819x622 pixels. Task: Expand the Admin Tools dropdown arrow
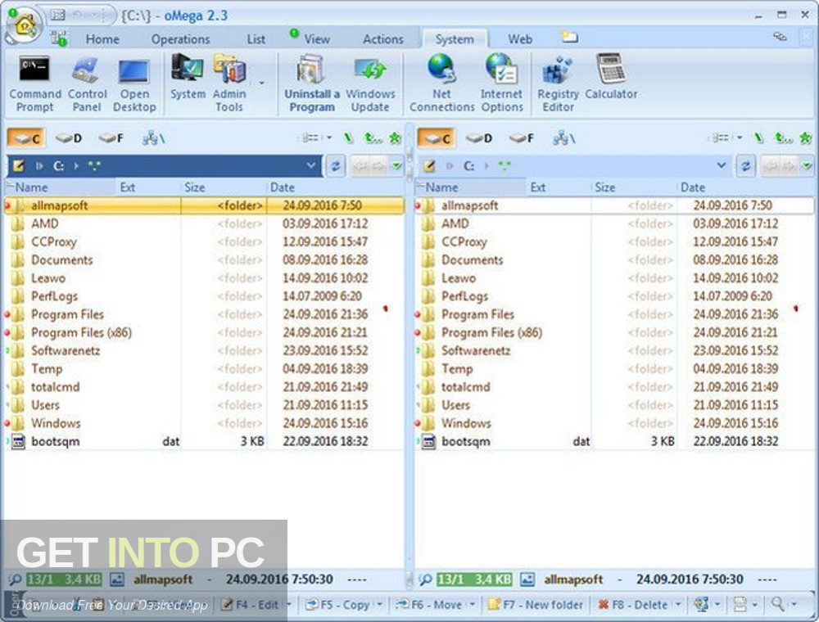coord(261,83)
